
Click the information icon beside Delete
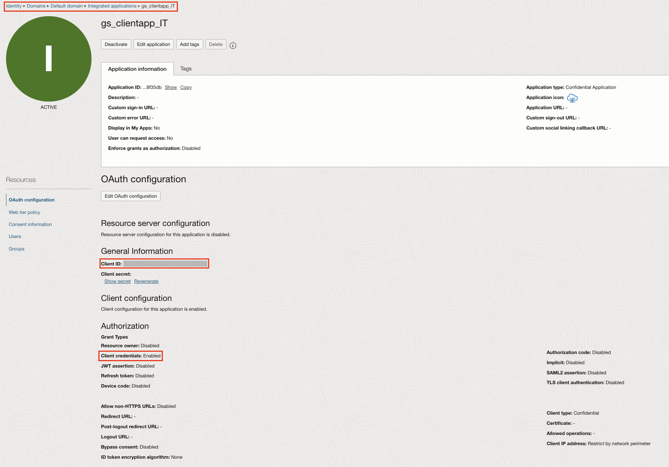coord(233,45)
